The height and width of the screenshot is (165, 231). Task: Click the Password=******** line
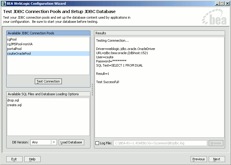point(111,61)
